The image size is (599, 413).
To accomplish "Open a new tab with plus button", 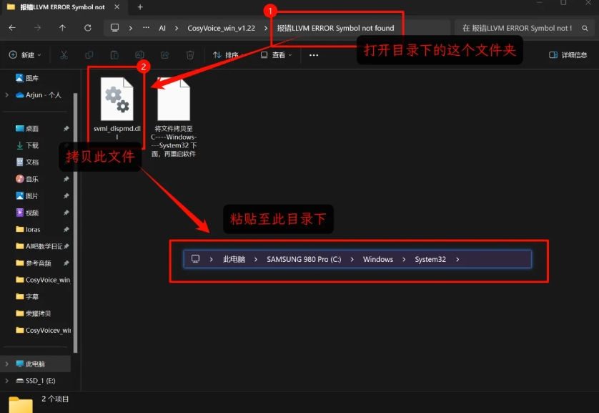I will tap(140, 7).
